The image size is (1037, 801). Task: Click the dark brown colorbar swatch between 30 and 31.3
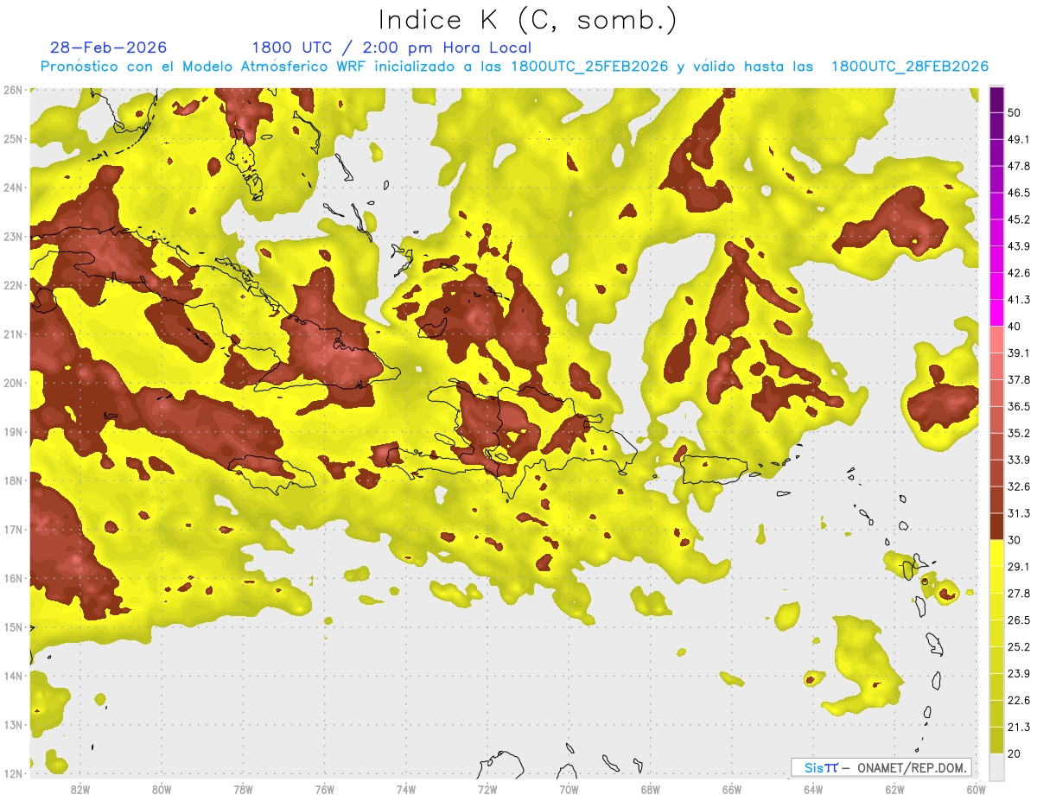[996, 526]
